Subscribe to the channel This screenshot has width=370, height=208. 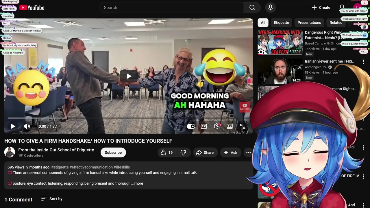coord(113,153)
